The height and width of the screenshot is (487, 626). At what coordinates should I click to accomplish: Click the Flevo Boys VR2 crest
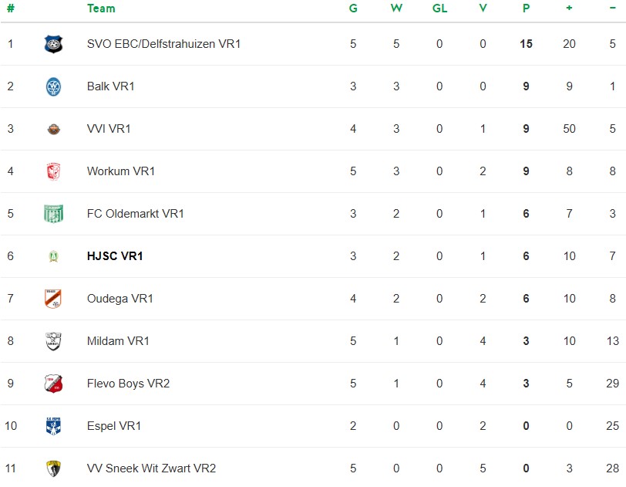point(53,384)
